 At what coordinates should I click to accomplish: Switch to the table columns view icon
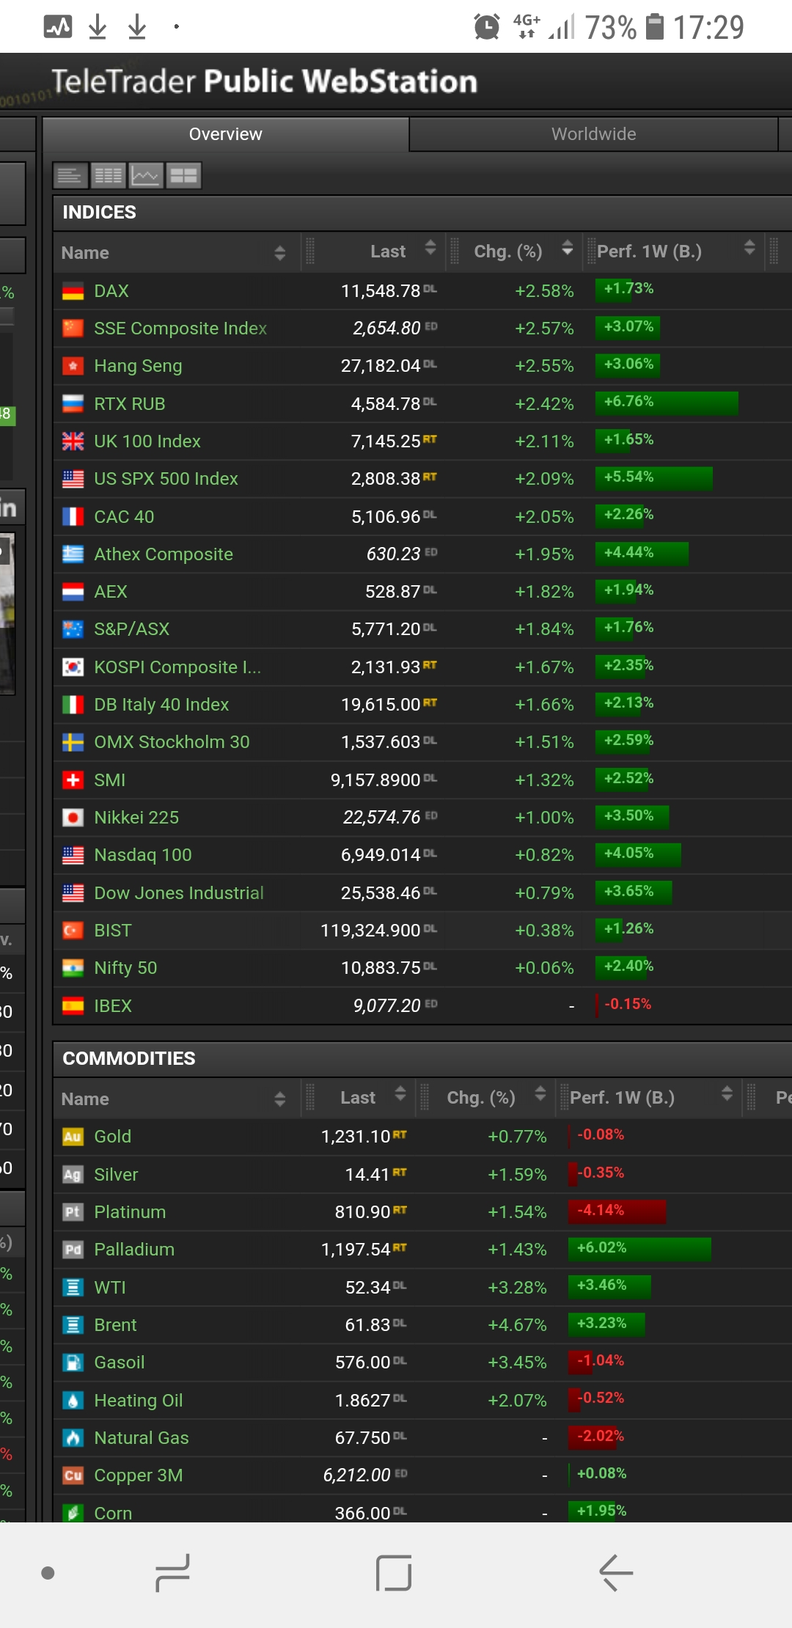click(x=108, y=176)
